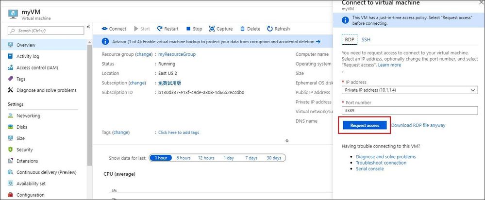Click the Continuous delivery (Preview) icon
Screen dimensions: 485x200
coord(11,172)
